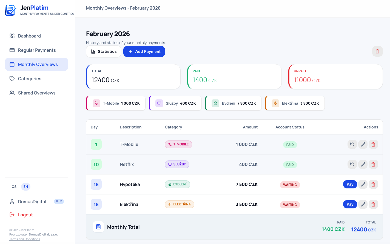Open the Statistics view
Image resolution: width=390 pixels, height=244 pixels.
pyautogui.click(x=104, y=51)
